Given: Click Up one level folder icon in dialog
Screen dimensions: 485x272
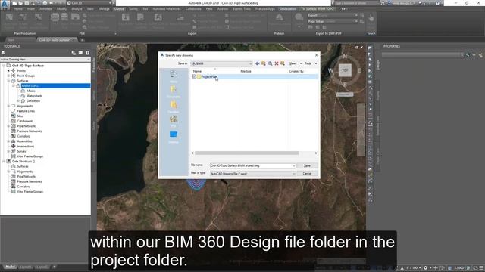Looking at the screenshot, I should coord(264,63).
